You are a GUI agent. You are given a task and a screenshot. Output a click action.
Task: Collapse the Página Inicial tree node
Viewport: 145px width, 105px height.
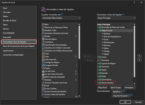(98, 30)
